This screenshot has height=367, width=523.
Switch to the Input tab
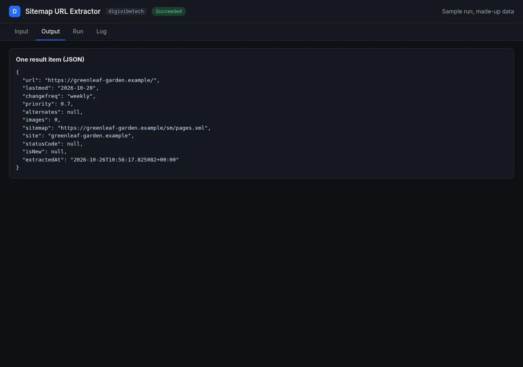click(x=22, y=31)
